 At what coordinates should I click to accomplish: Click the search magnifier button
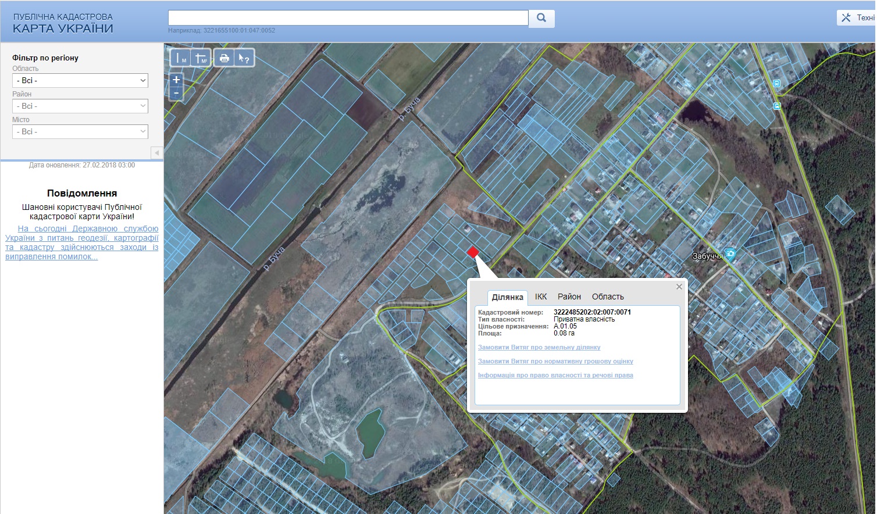tap(541, 18)
